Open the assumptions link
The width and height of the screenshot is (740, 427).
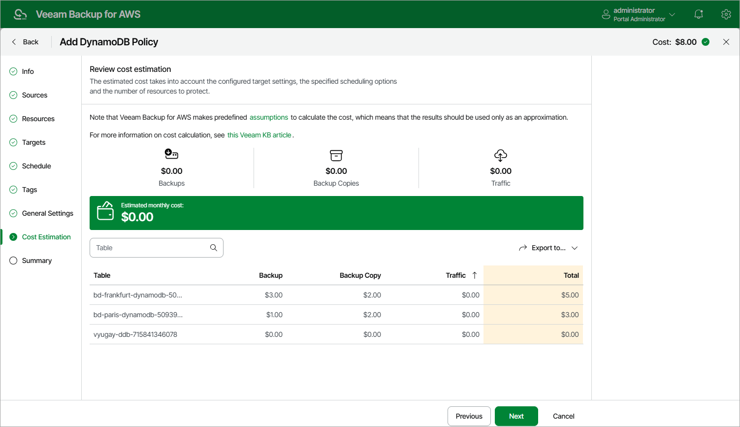(269, 117)
